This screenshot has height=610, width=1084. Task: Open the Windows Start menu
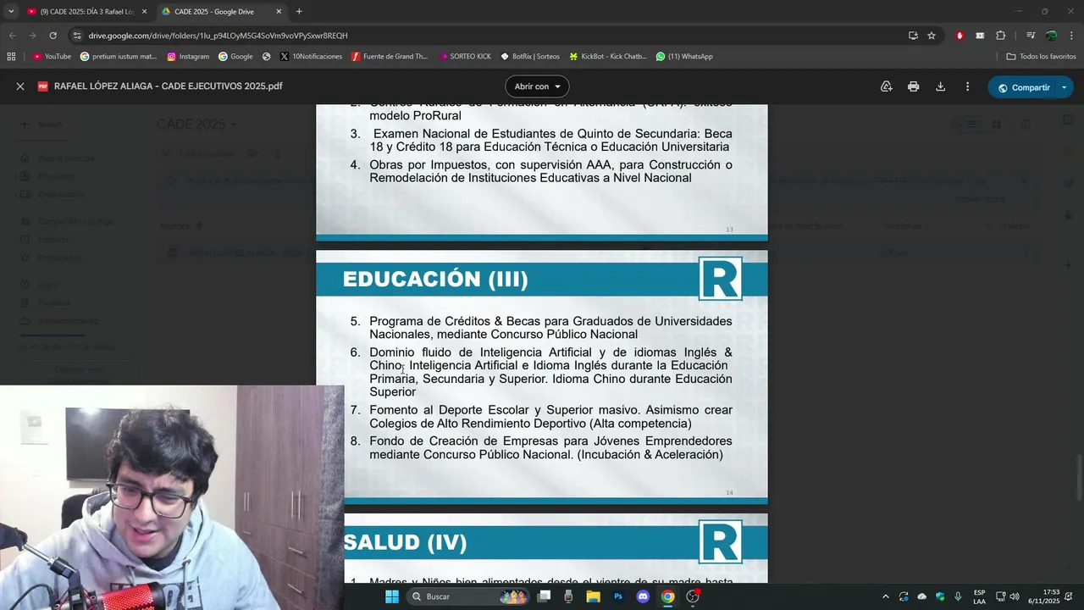(391, 596)
